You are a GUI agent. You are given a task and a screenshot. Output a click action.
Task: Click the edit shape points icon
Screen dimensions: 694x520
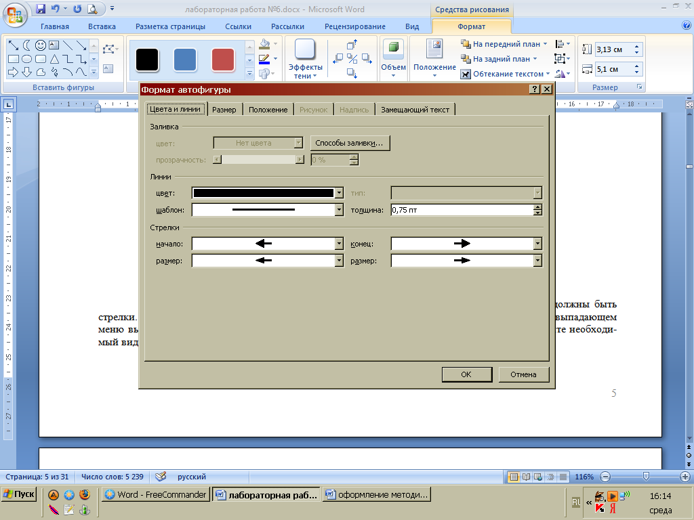tap(108, 49)
